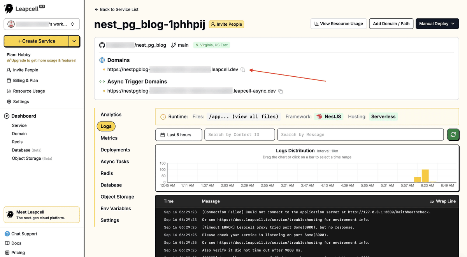This screenshot has height=257, width=467.
Task: Copy the Async Trigger Domain URL
Action: 281,90
